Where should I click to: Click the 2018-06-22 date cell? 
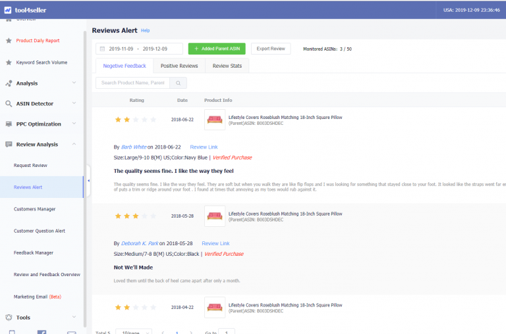pyautogui.click(x=183, y=120)
